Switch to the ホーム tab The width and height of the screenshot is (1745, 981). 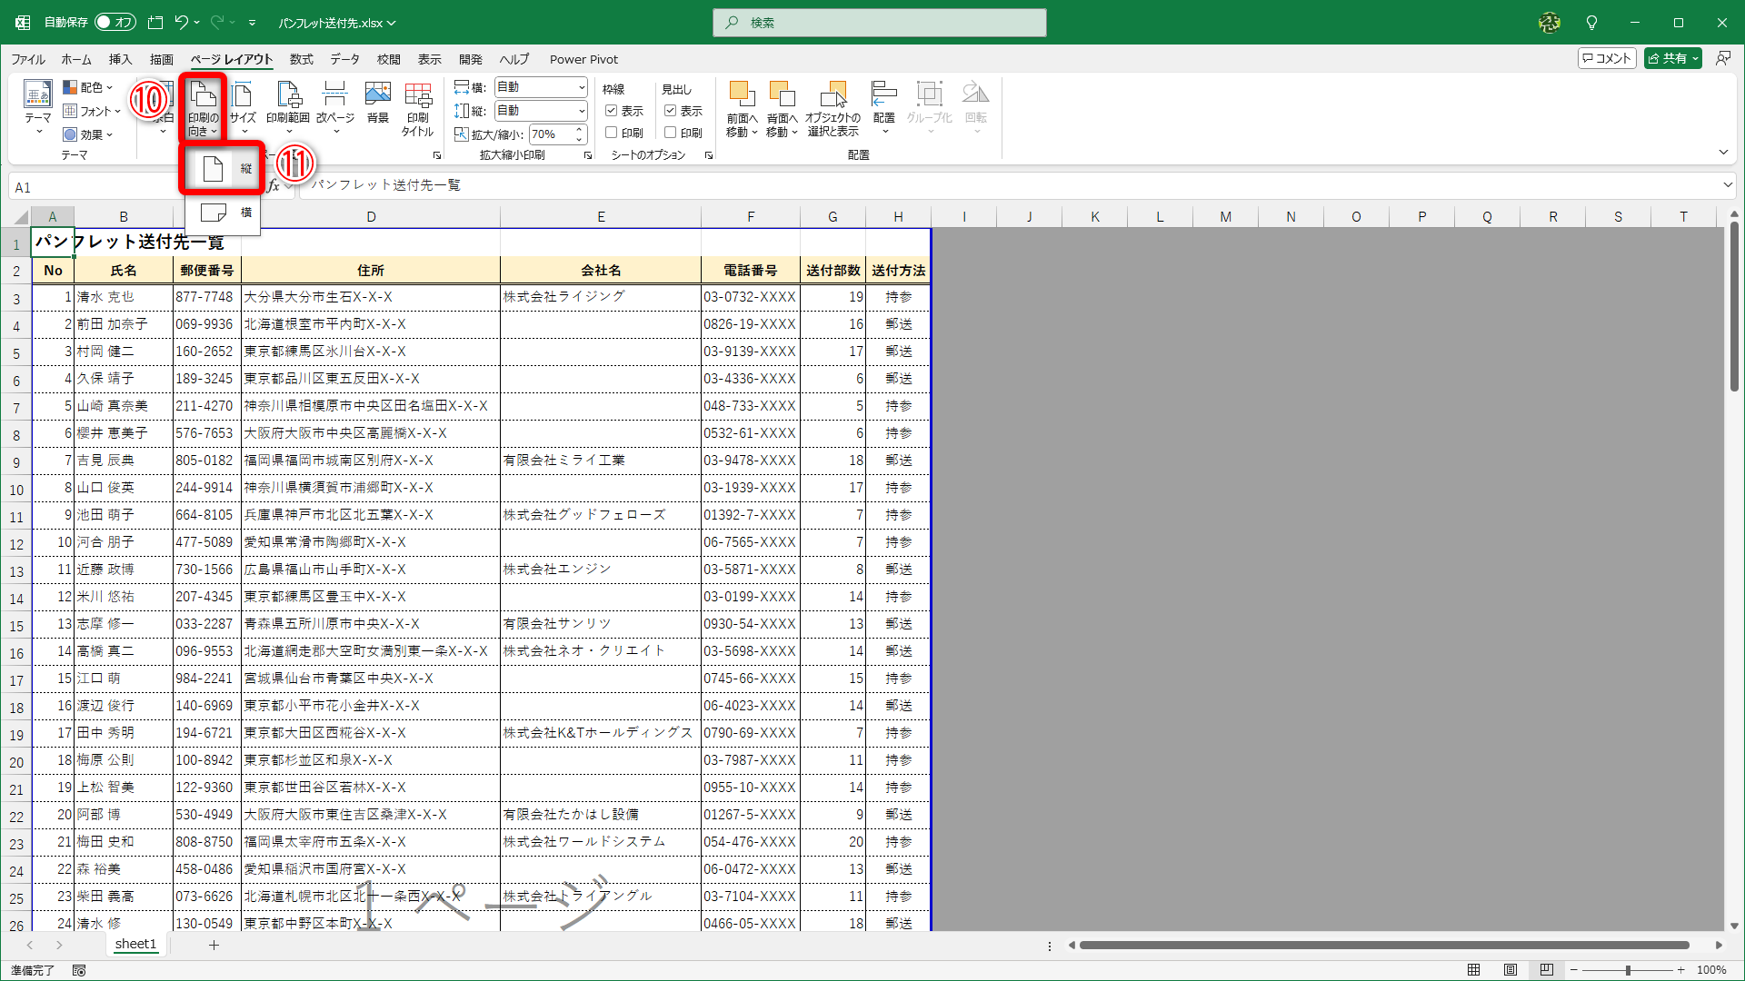click(x=76, y=59)
